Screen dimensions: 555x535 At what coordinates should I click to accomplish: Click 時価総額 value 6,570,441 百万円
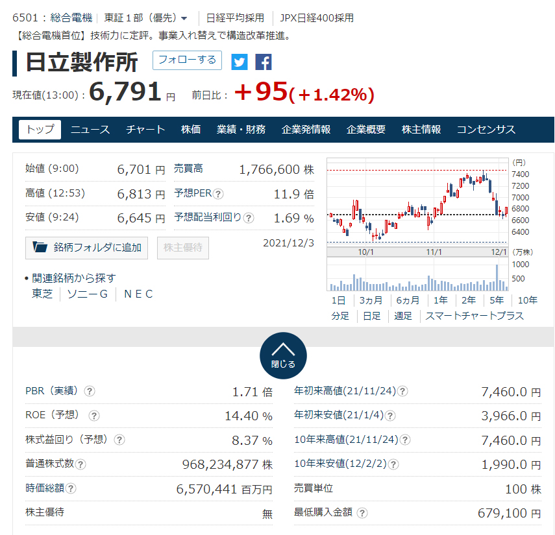click(225, 489)
